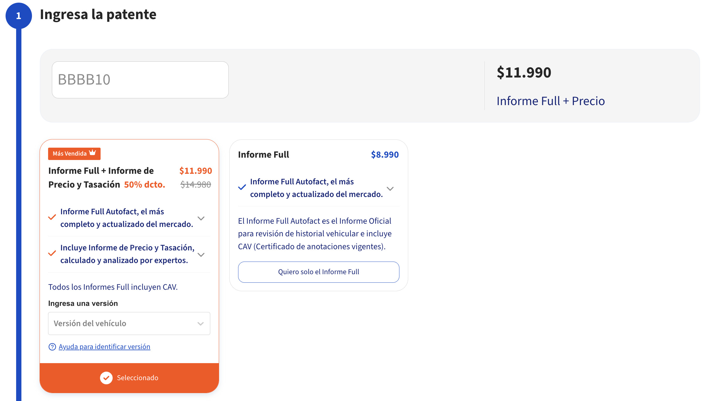
Task: Click the $8.990 price label
Action: (x=384, y=154)
